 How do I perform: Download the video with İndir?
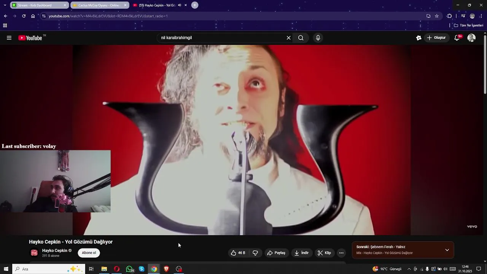pos(301,253)
